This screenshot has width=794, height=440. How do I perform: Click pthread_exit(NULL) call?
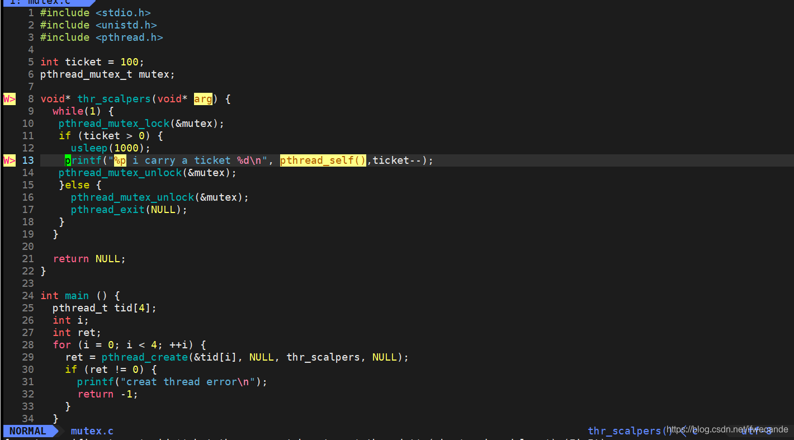[129, 210]
